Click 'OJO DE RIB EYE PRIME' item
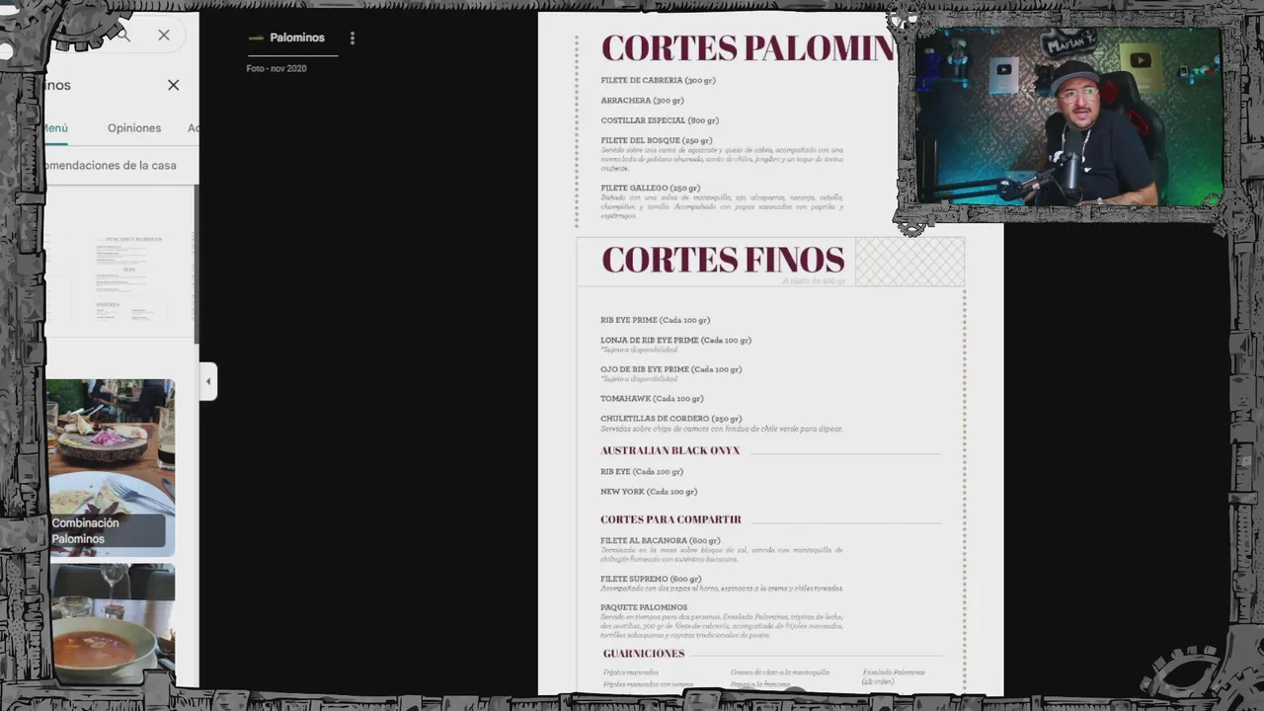 point(671,369)
